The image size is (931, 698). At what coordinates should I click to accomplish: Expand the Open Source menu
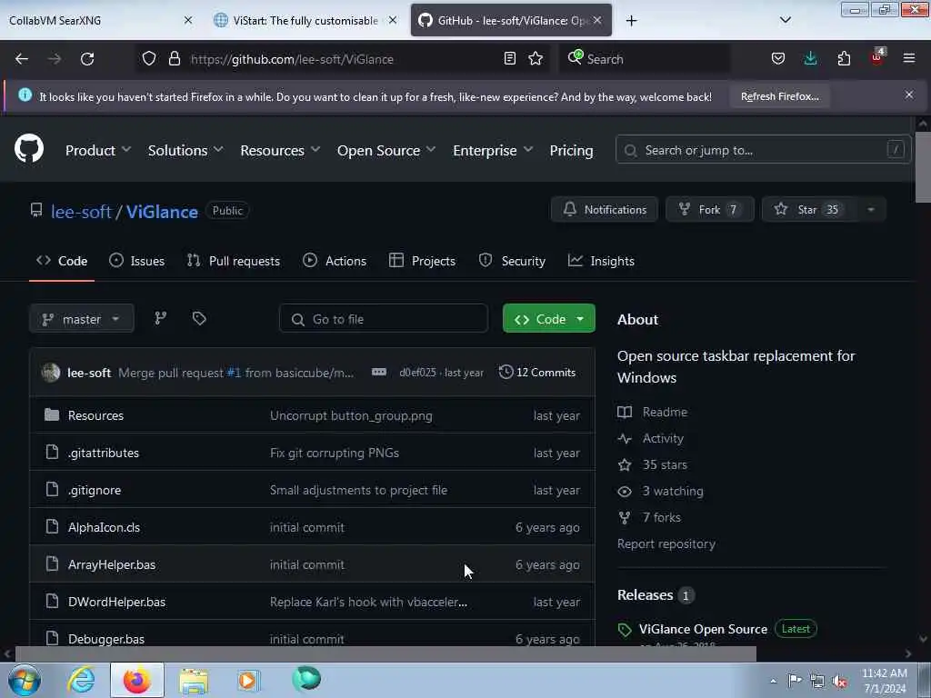coord(385,150)
